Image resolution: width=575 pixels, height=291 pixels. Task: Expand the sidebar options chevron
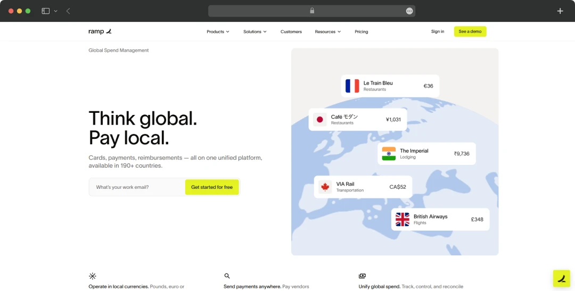(x=56, y=11)
